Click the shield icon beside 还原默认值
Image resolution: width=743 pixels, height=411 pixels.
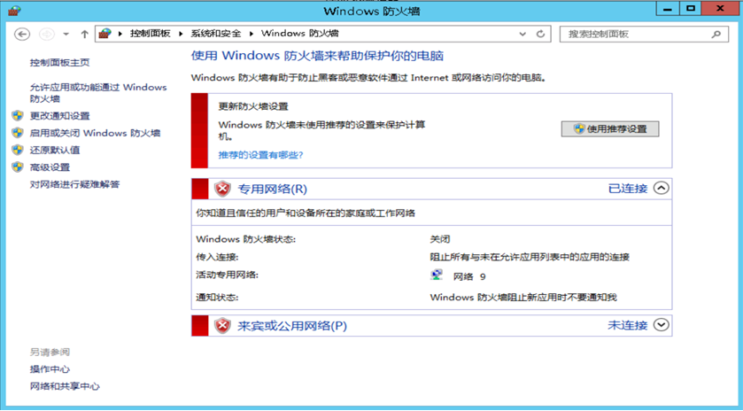pos(18,150)
